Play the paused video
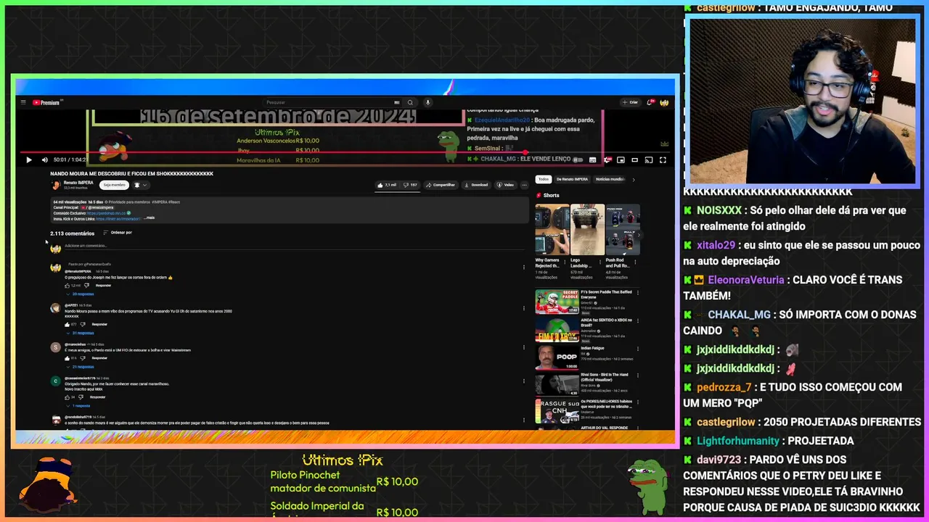The image size is (929, 522). click(29, 159)
